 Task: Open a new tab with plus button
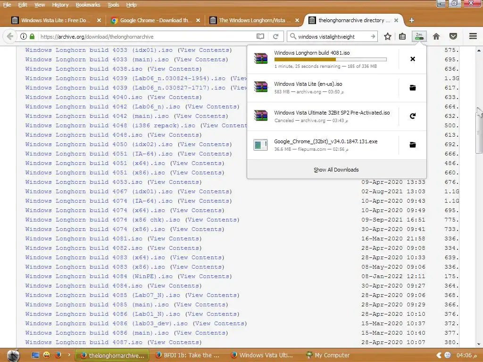[411, 20]
